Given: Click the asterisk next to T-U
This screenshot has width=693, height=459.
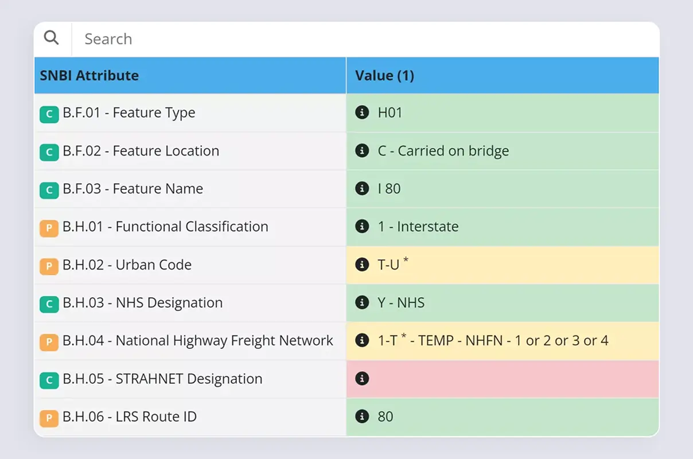Looking at the screenshot, I should pos(406,259).
